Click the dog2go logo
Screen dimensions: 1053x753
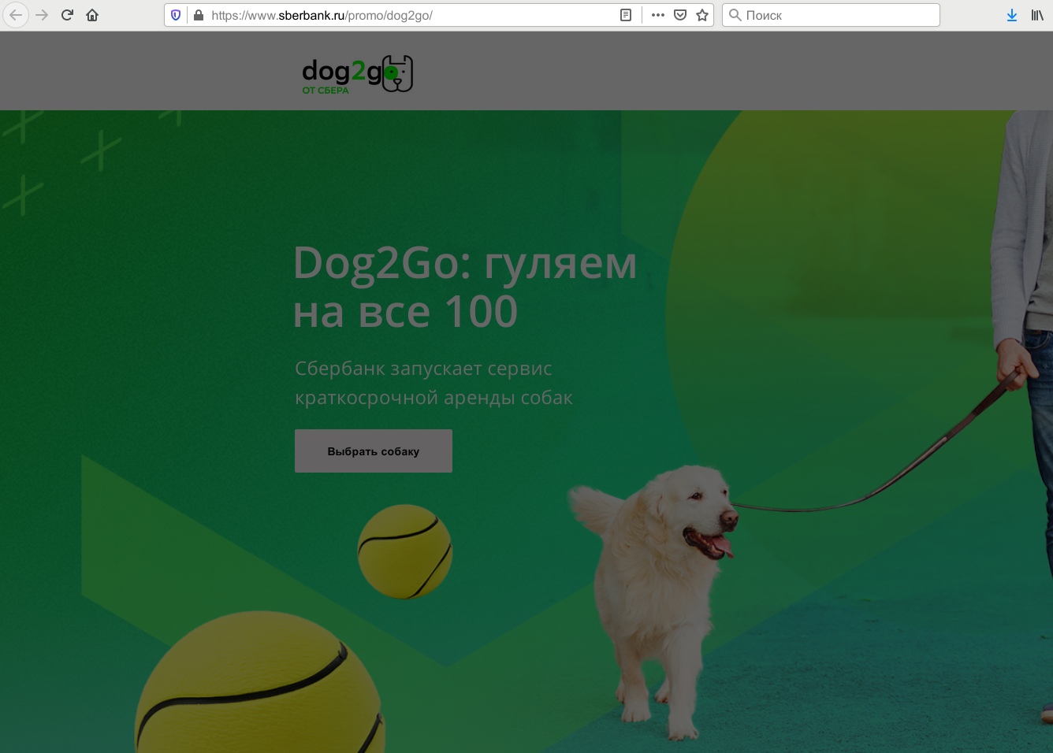click(x=357, y=75)
